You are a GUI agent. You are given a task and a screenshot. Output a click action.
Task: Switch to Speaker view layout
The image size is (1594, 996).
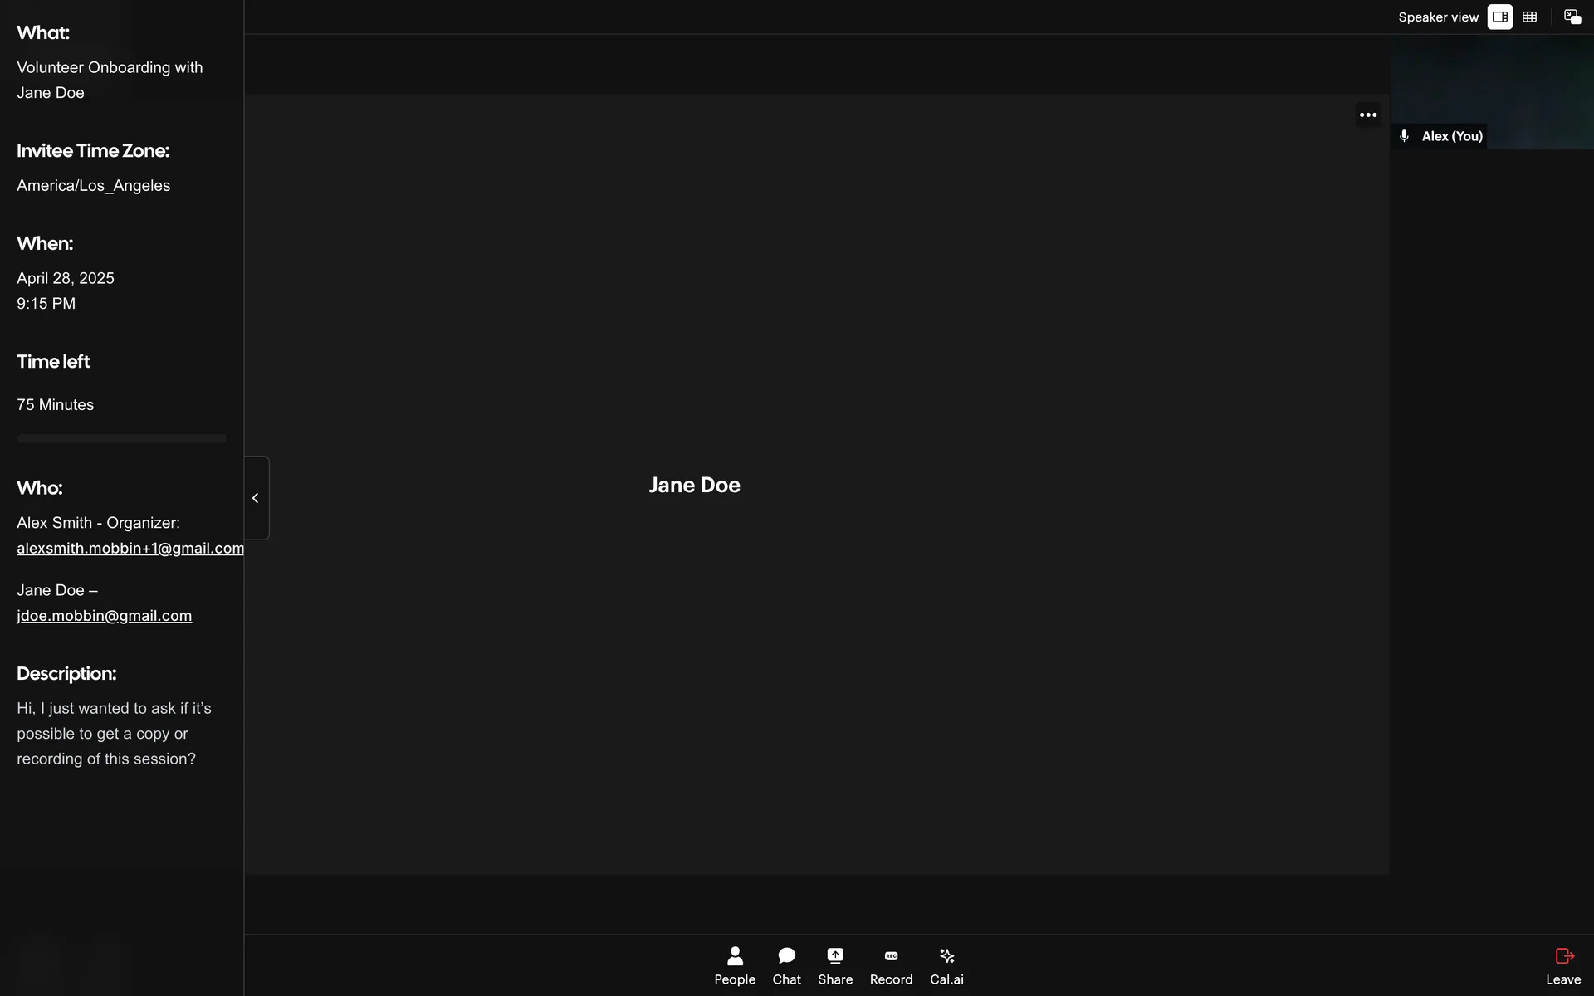pos(1499,17)
